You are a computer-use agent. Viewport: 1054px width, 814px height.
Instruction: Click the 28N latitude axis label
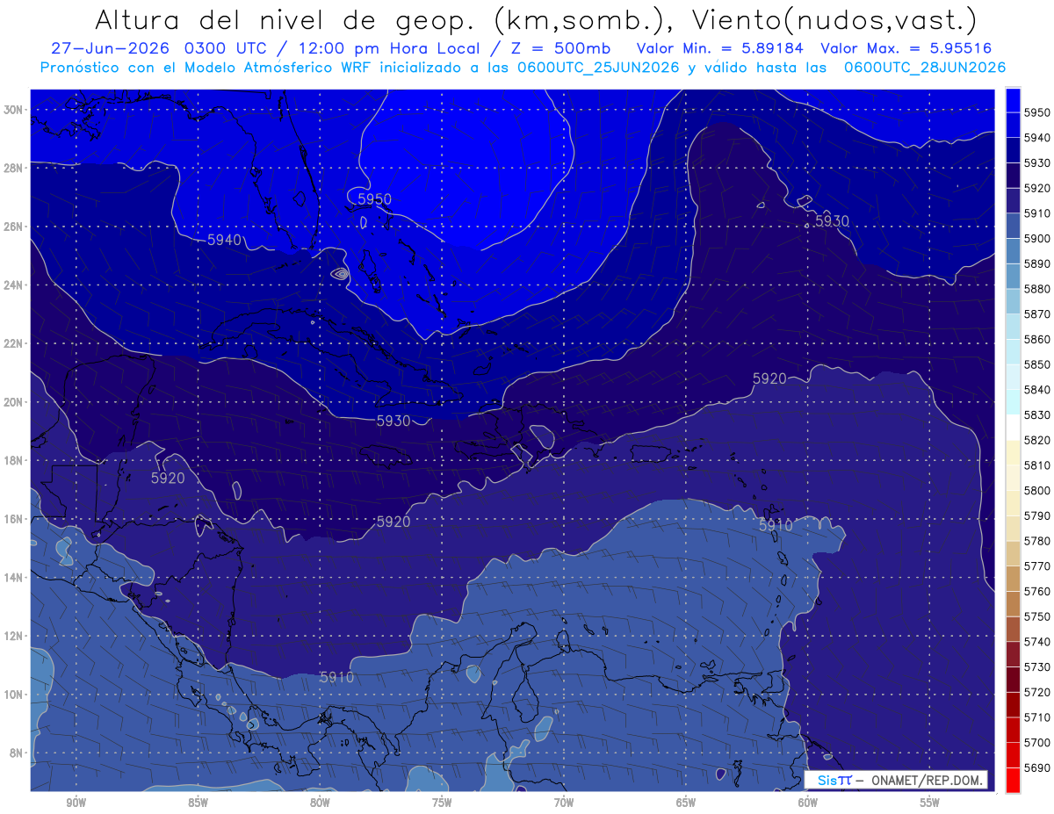(14, 168)
